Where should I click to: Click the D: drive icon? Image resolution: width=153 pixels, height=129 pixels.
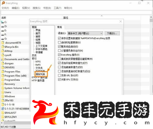tap(2, 26)
